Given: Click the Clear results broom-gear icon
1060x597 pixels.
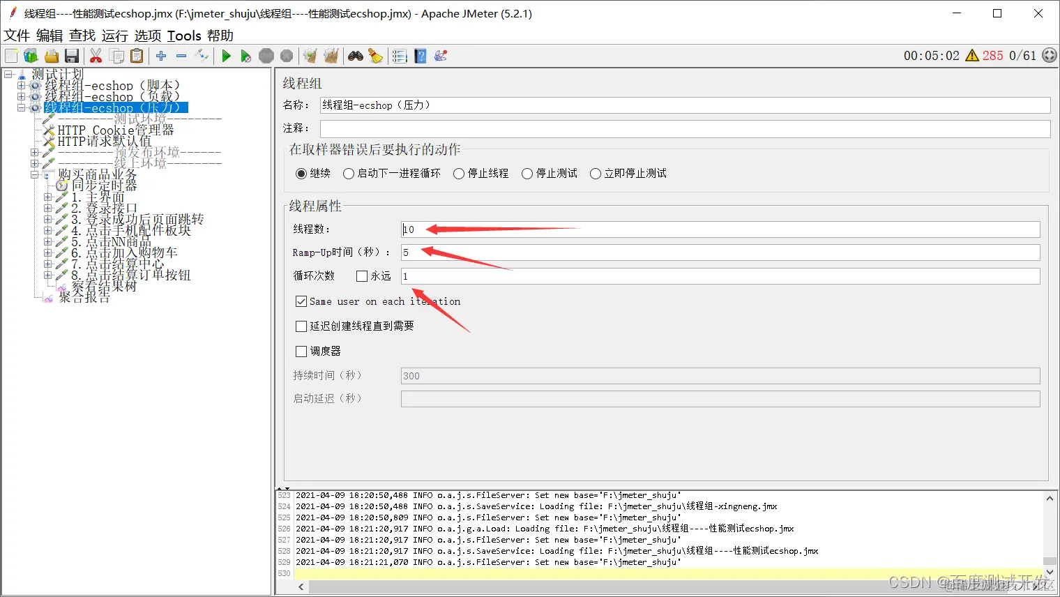Looking at the screenshot, I should click(310, 56).
